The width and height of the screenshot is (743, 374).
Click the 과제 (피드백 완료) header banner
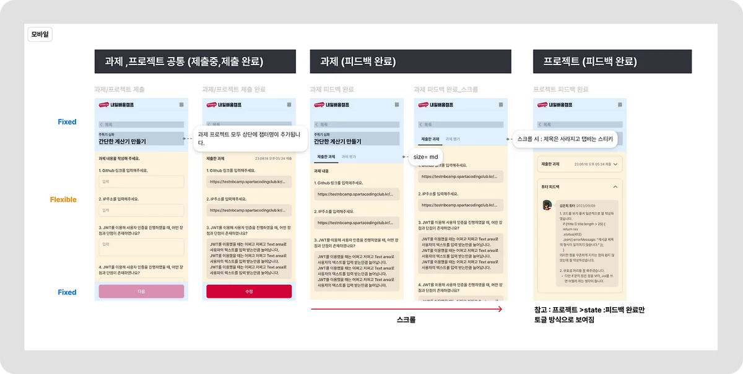coord(411,61)
